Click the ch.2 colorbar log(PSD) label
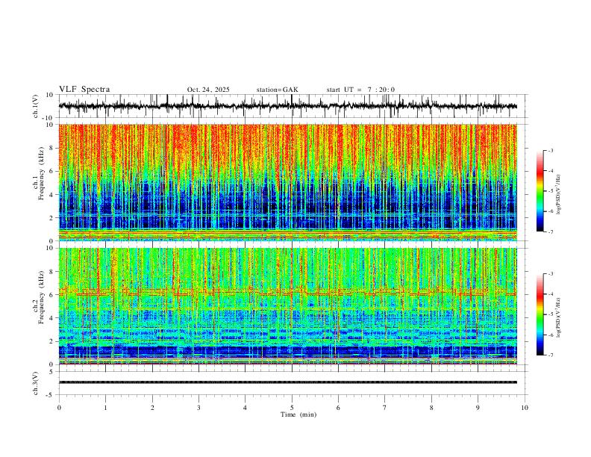Screen dimensions: 591x457 (x=559, y=318)
